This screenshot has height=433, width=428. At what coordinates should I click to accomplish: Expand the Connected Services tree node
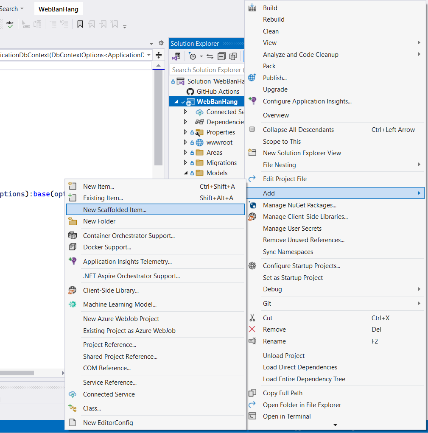point(185,112)
